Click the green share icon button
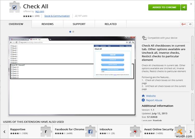The height and width of the screenshot is (139, 195). tap(184, 7)
